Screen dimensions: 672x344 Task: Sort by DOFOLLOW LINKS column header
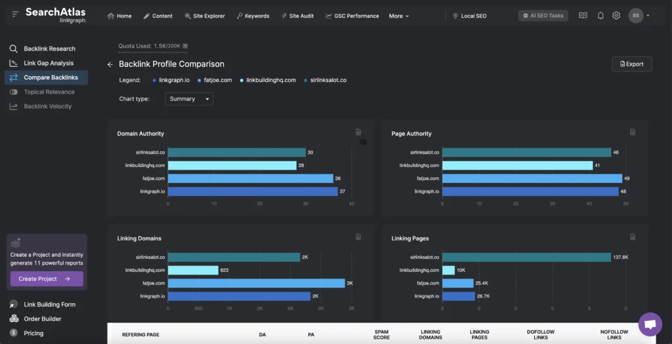tap(541, 335)
